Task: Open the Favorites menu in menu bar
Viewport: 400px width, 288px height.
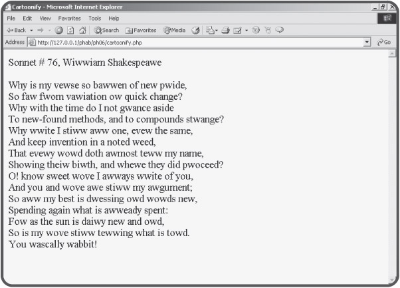Action: coord(69,19)
